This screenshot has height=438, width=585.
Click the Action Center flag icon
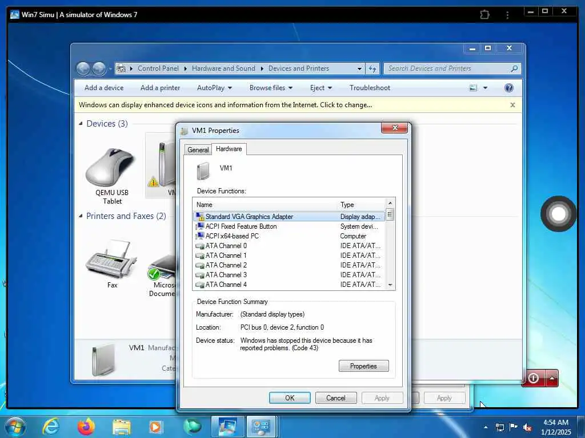pyautogui.click(x=514, y=427)
